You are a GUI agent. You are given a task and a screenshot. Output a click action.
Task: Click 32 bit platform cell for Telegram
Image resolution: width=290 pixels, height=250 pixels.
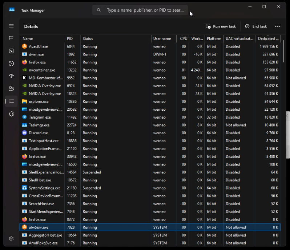tap(212, 117)
